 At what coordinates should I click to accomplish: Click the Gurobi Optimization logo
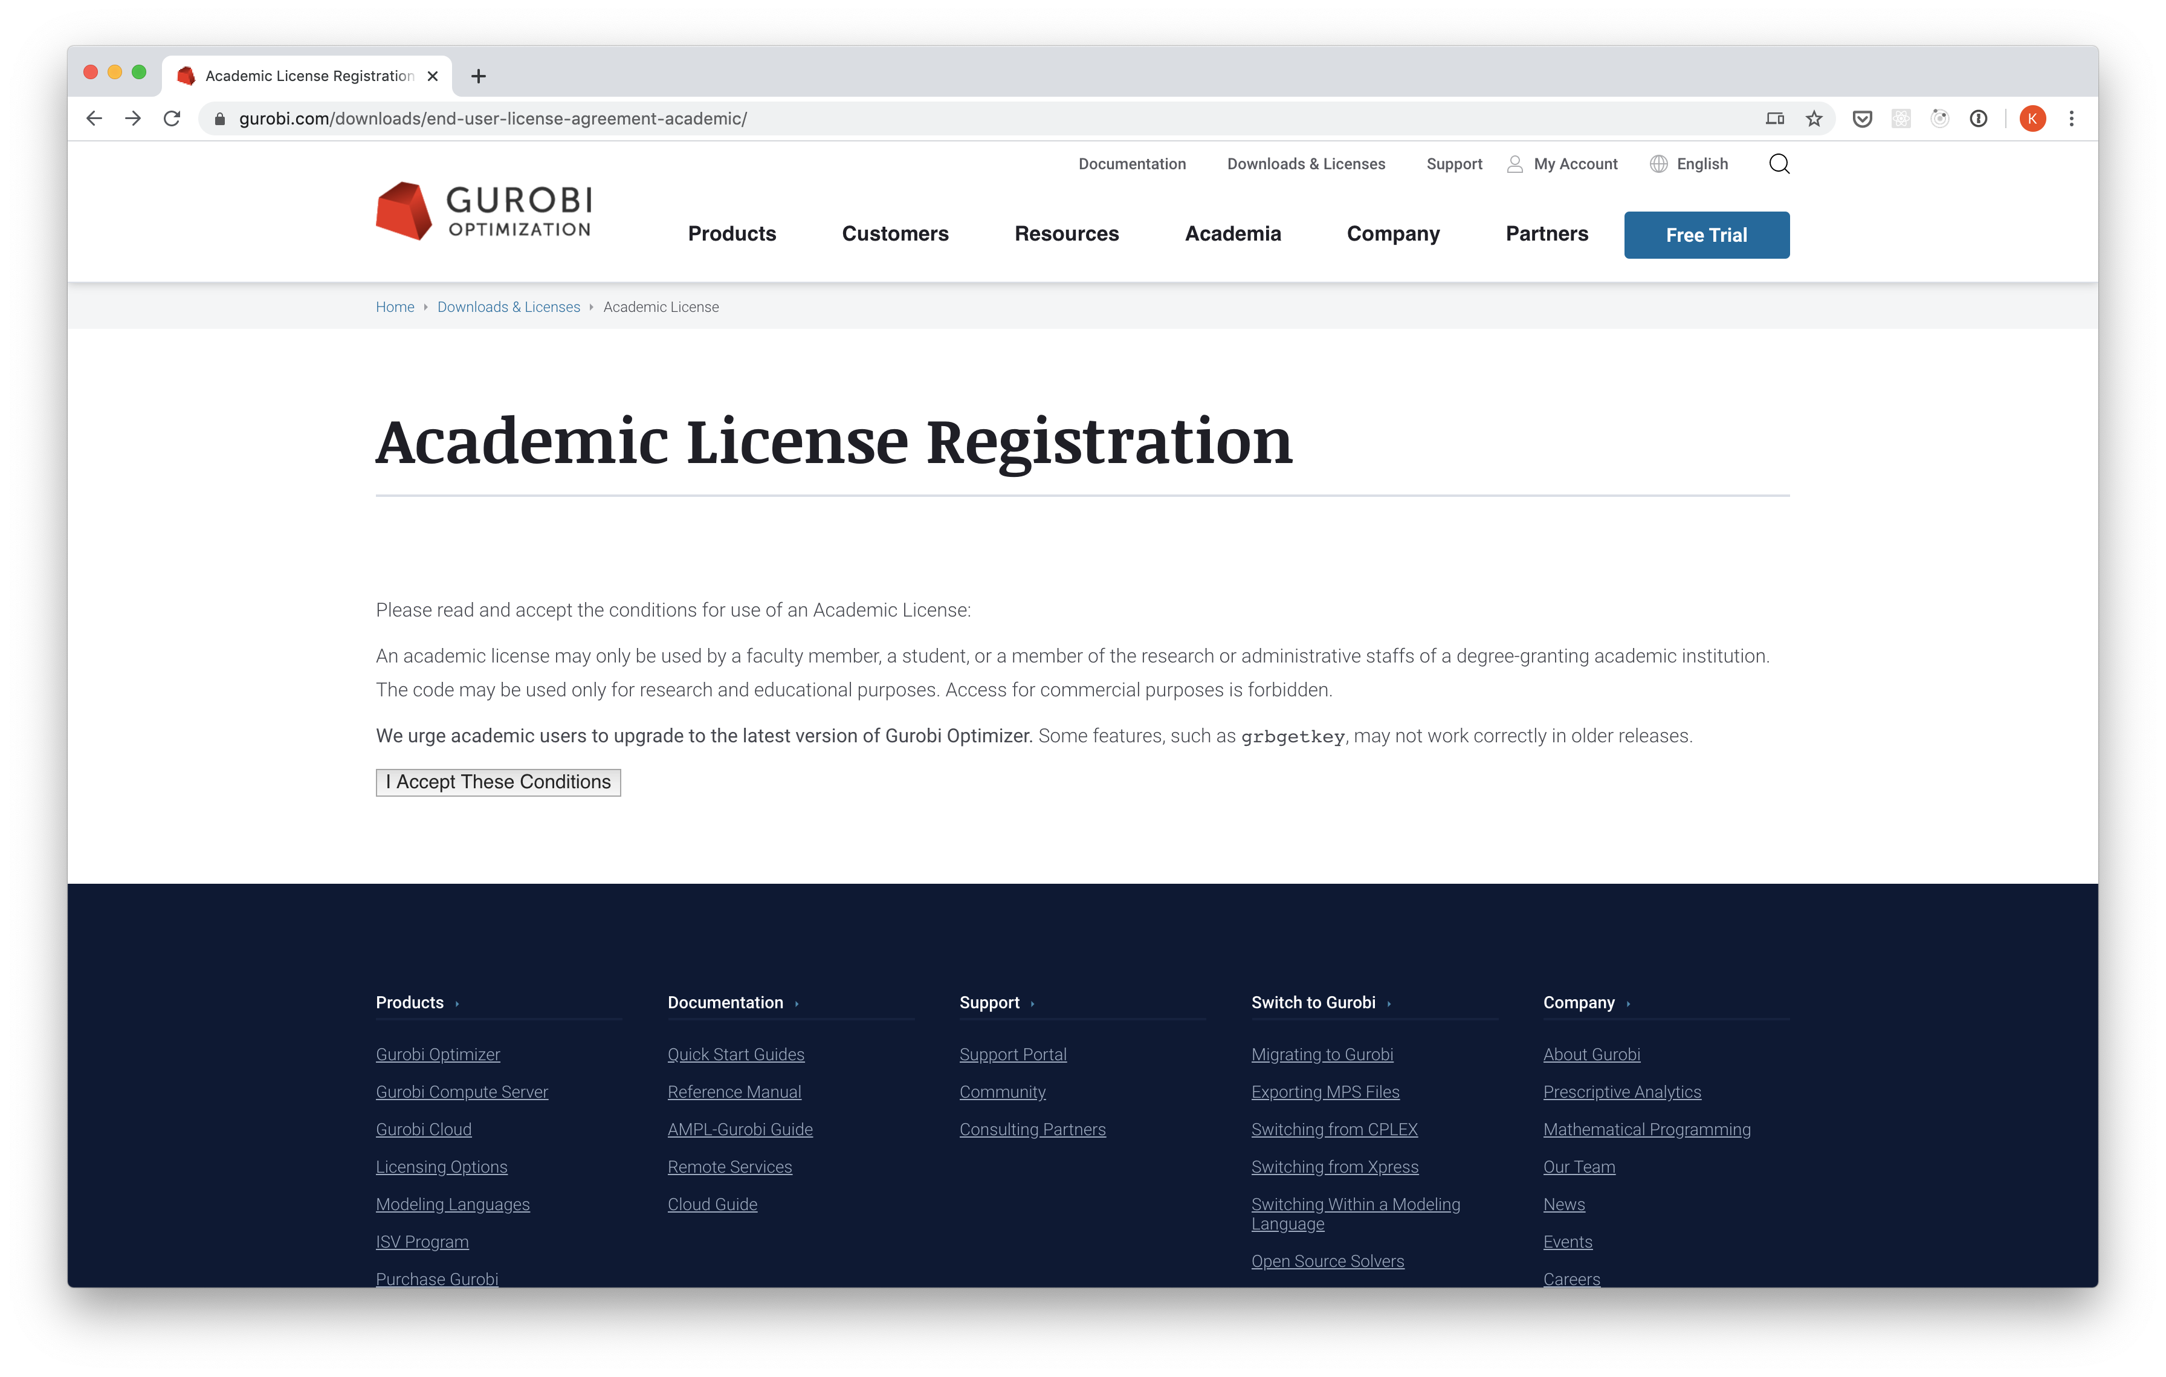click(484, 212)
